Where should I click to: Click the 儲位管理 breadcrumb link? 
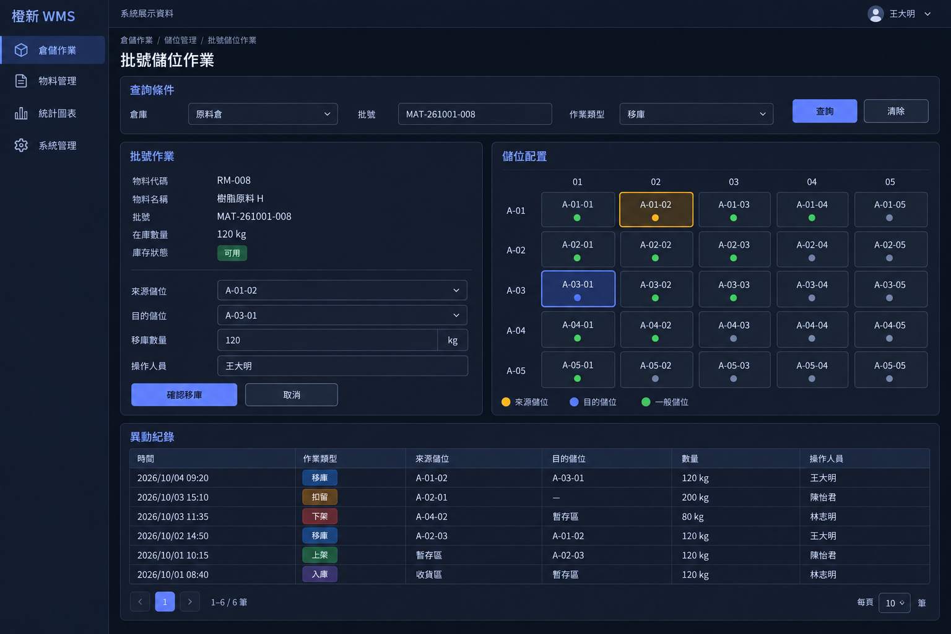(x=180, y=40)
